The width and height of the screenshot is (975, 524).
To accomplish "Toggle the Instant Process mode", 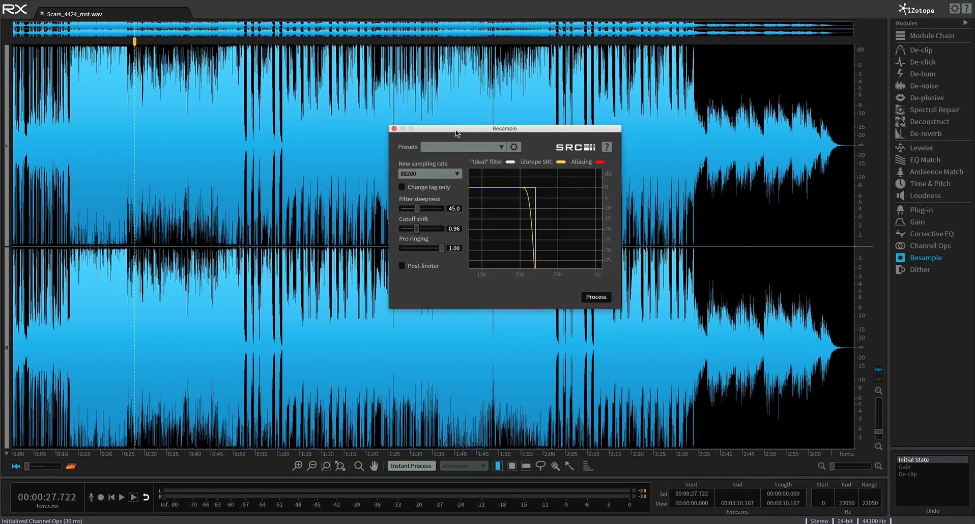I will (x=411, y=466).
